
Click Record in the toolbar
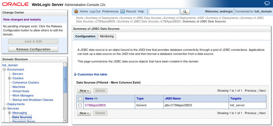coord(131,11)
